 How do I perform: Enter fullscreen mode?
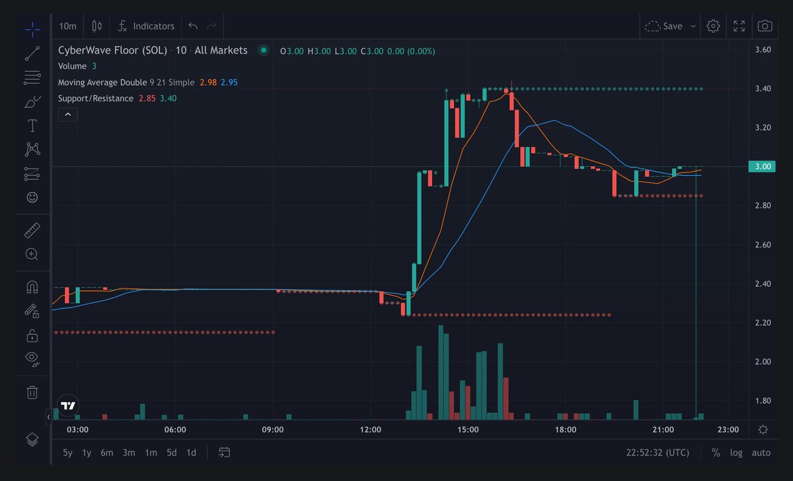tap(739, 26)
